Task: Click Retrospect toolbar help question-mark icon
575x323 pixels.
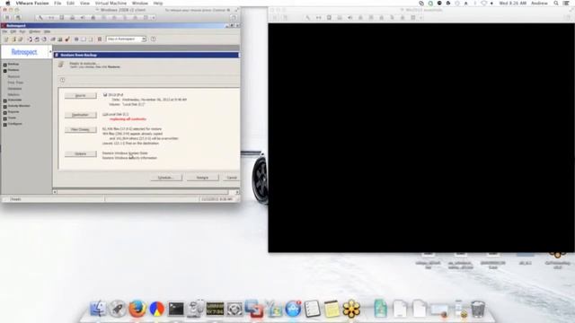Action: [154, 39]
